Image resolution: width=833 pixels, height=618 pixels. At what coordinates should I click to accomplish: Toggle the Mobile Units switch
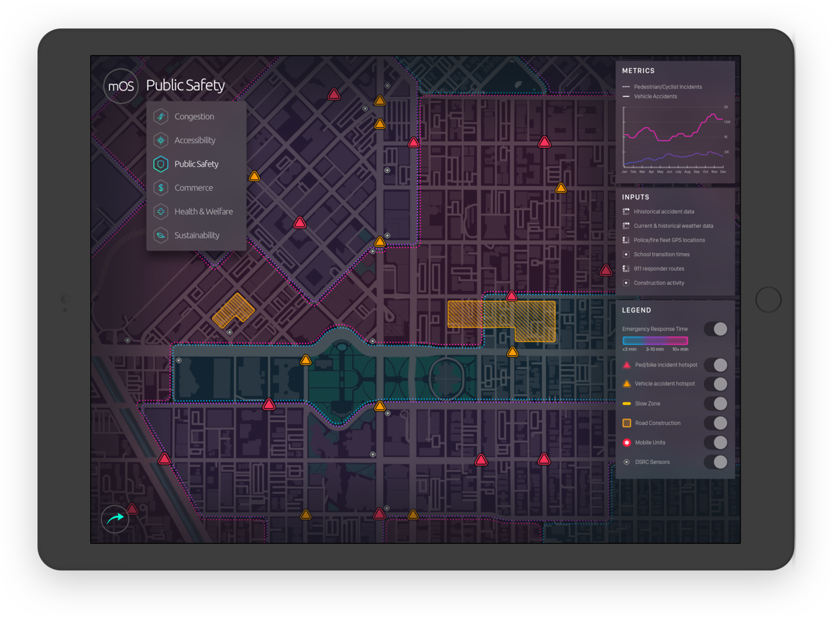tap(716, 443)
